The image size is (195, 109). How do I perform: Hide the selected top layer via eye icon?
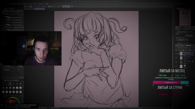point(176,54)
